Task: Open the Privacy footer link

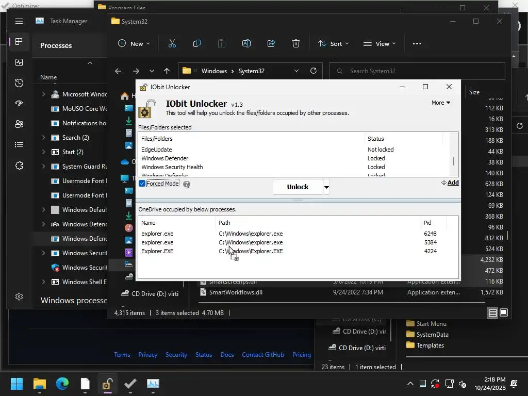Action: pyautogui.click(x=147, y=355)
